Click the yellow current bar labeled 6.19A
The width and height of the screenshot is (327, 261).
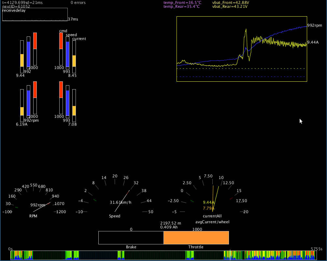coord(22,111)
